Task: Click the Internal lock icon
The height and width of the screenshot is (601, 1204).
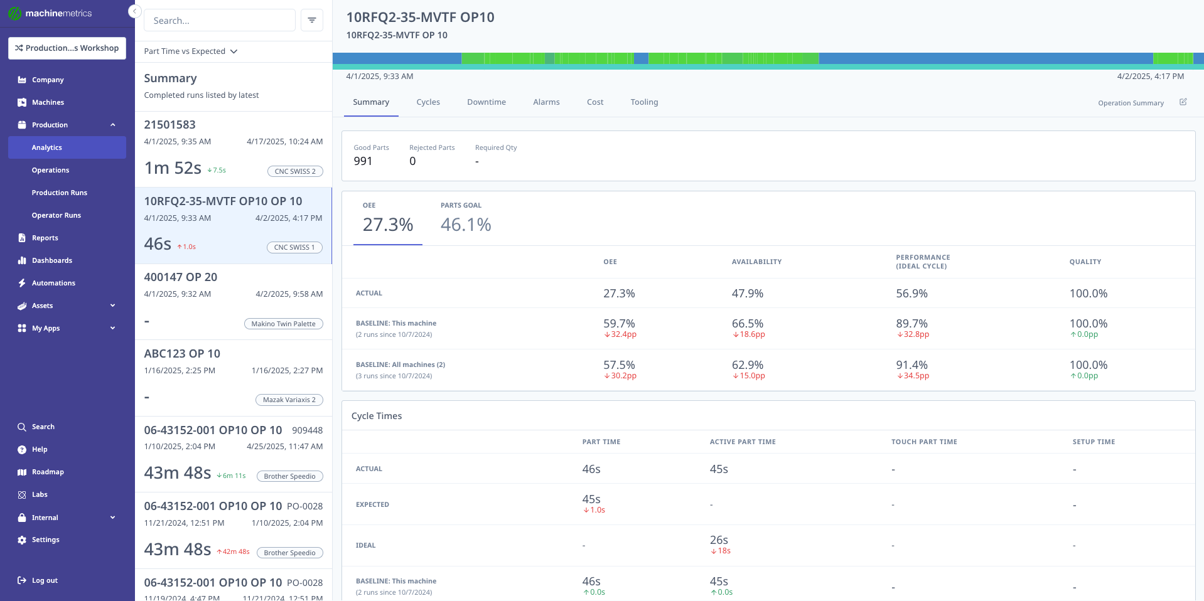Action: (22, 518)
